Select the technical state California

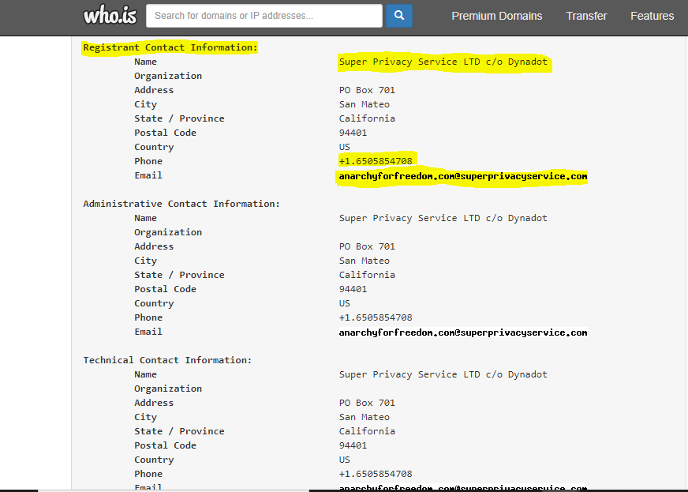pos(367,431)
